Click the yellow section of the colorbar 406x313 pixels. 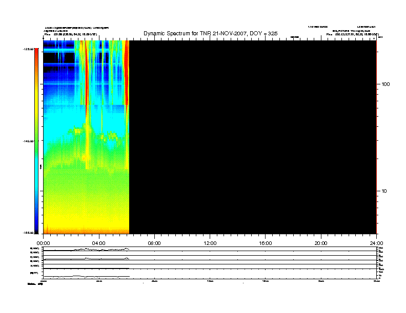pyautogui.click(x=36, y=103)
